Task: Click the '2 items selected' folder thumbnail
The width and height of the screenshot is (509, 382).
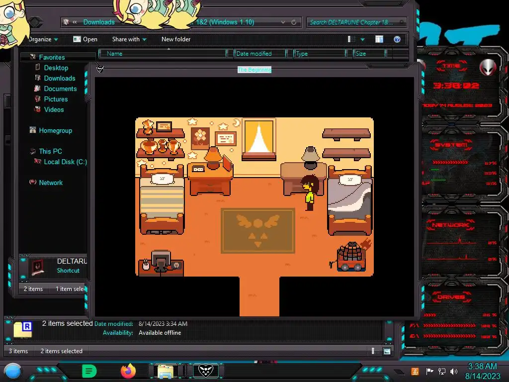Action: point(23,330)
